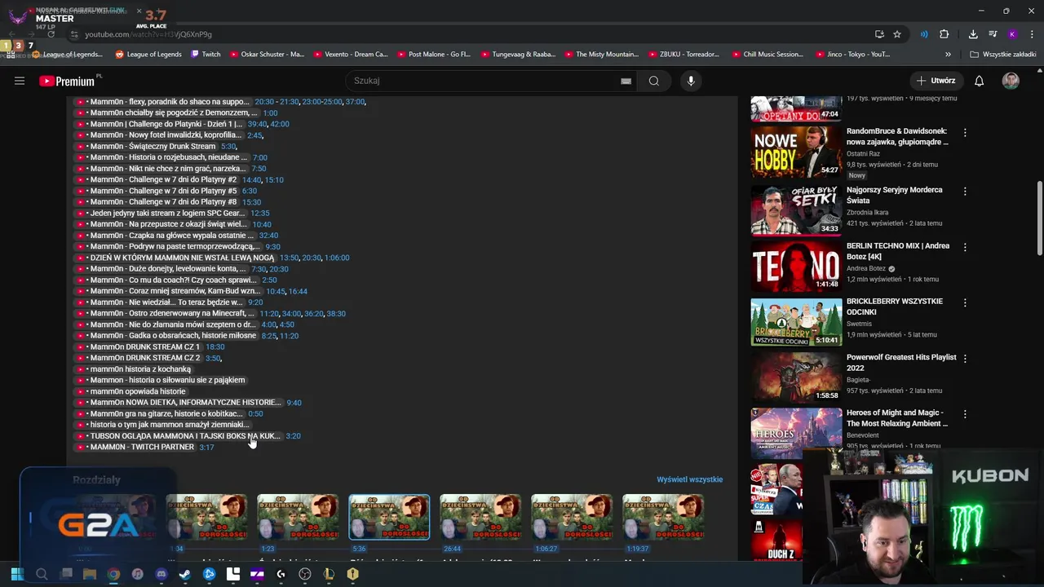Open the YouTube account avatar menu
Viewport: 1044px width, 587px height.
coord(1011,81)
